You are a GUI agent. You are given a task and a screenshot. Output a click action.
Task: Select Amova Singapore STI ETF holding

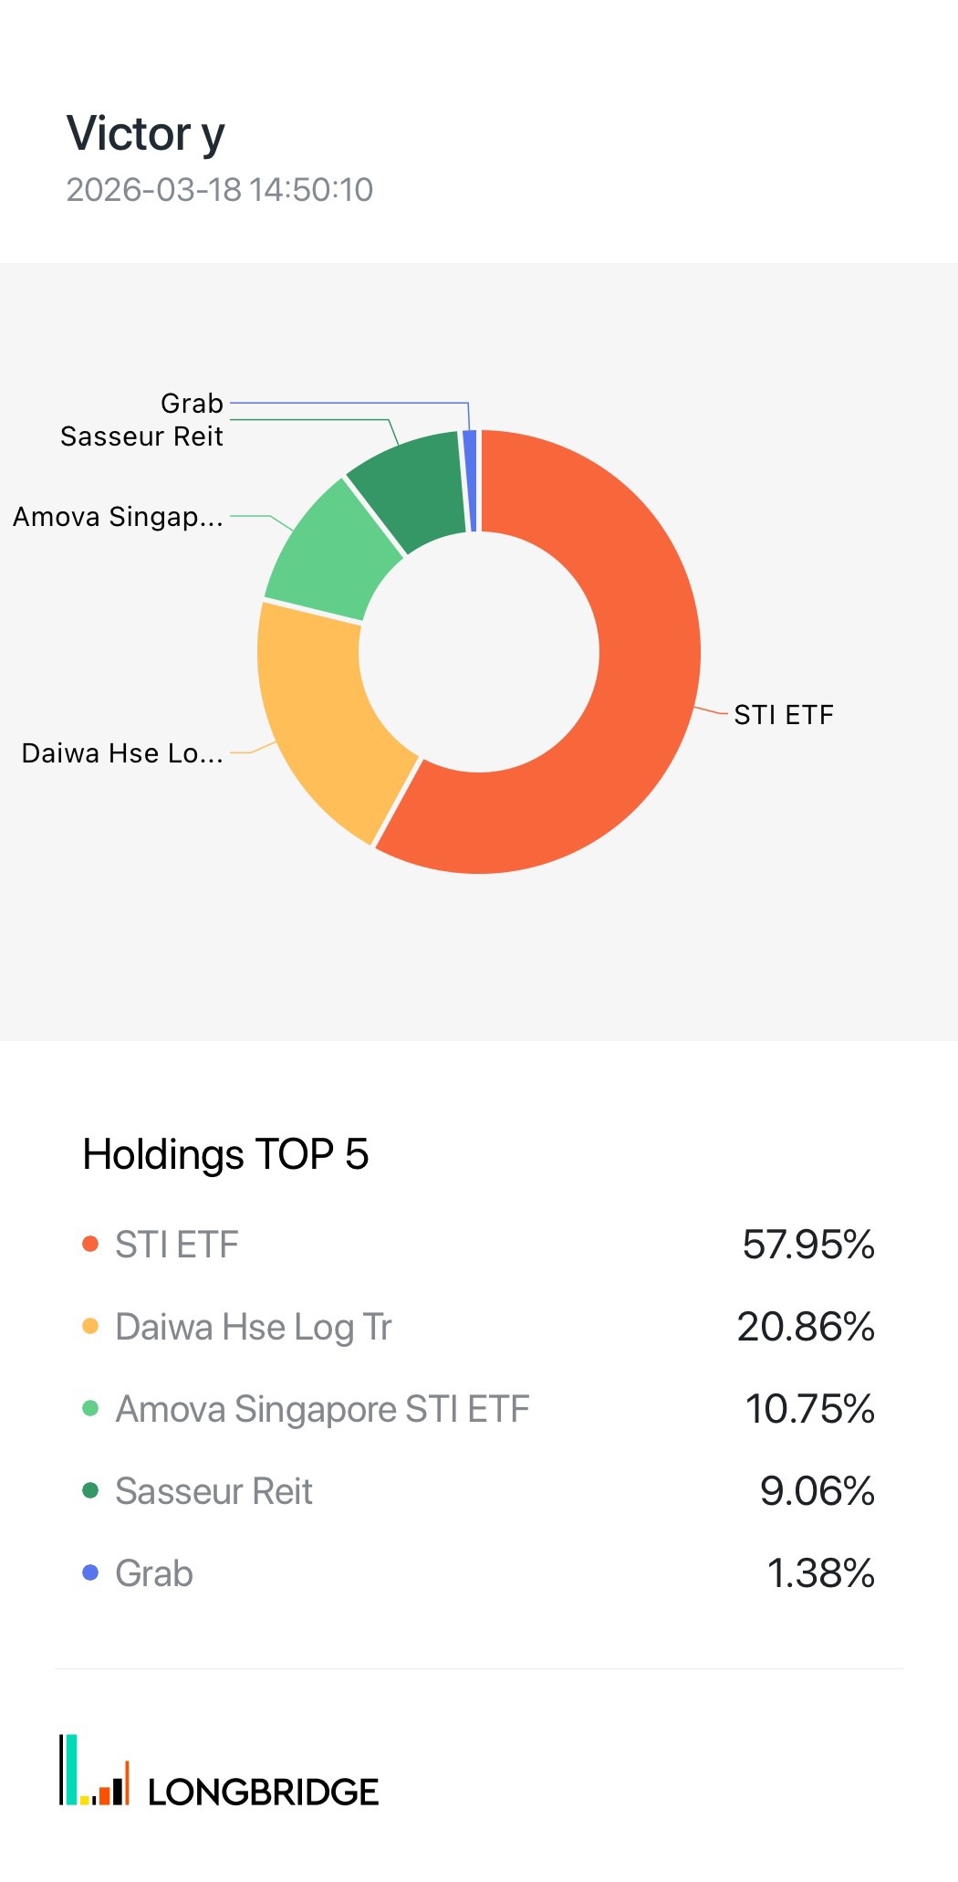coord(322,1408)
